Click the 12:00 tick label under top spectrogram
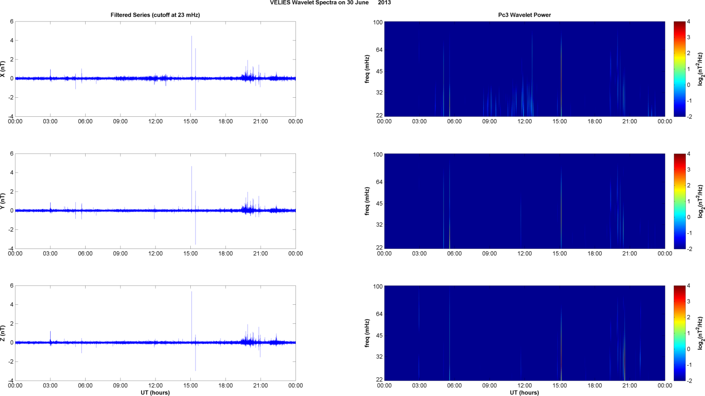Screen dimensions: 705x396 point(524,121)
